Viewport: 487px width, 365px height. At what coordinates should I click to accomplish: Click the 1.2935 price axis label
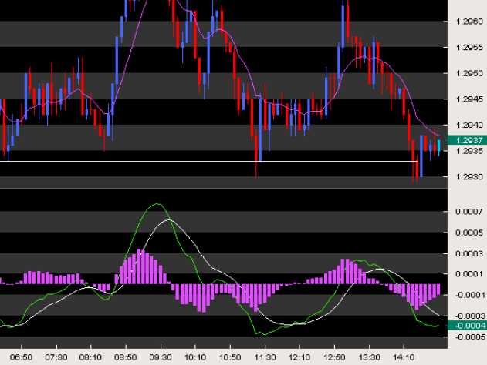tap(469, 151)
